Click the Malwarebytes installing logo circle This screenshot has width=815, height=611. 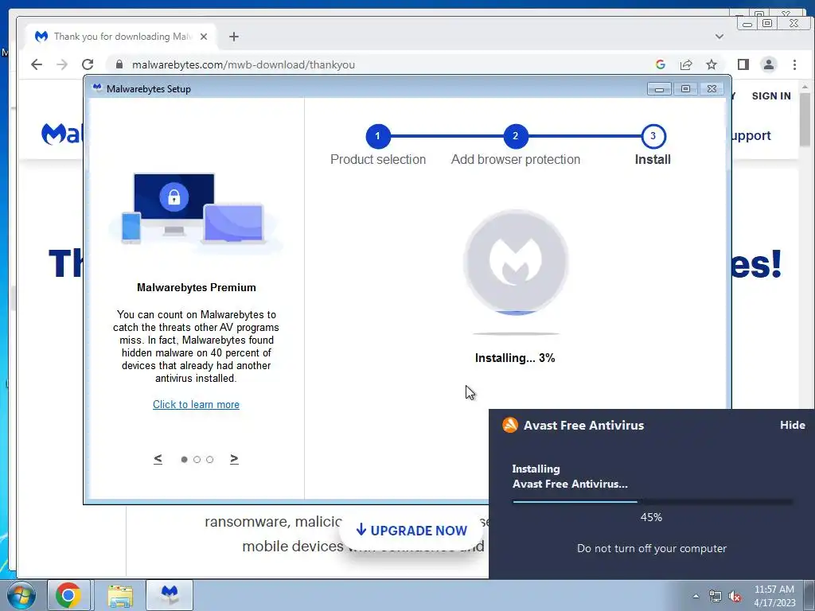click(x=516, y=262)
